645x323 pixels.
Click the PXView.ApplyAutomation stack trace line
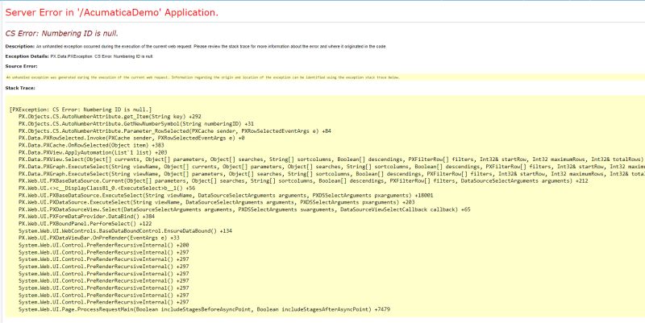93,152
